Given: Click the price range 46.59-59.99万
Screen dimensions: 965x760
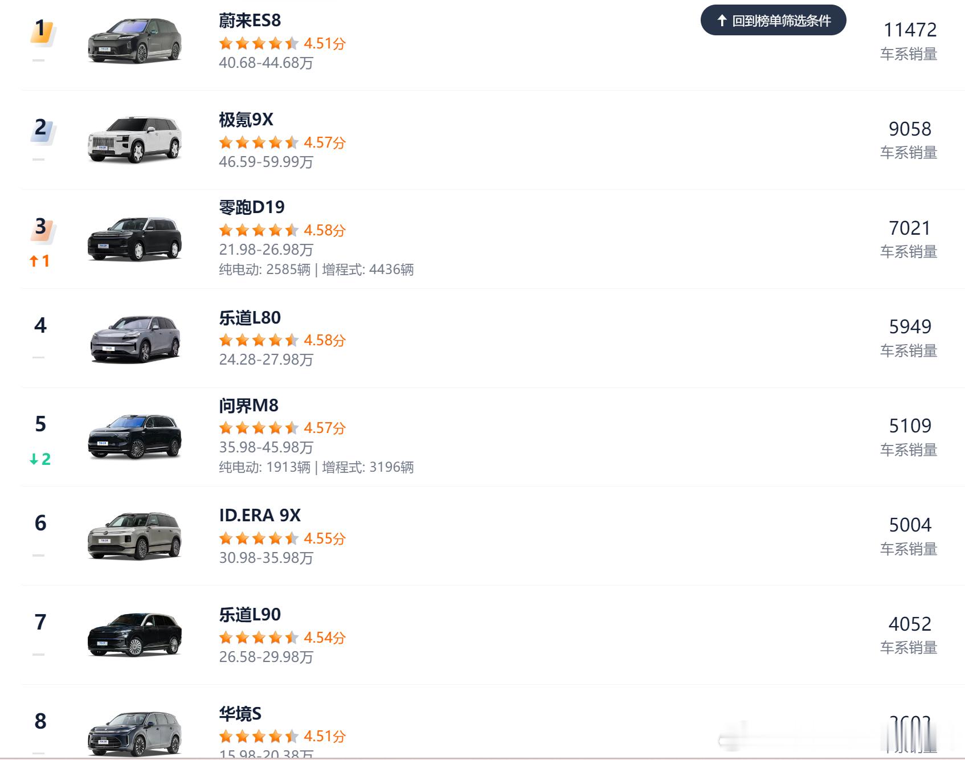Looking at the screenshot, I should [266, 162].
